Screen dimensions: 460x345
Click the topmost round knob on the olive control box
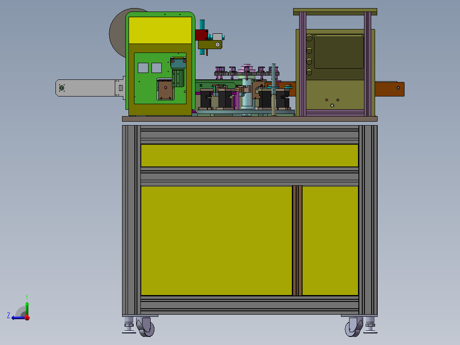[x=309, y=38]
